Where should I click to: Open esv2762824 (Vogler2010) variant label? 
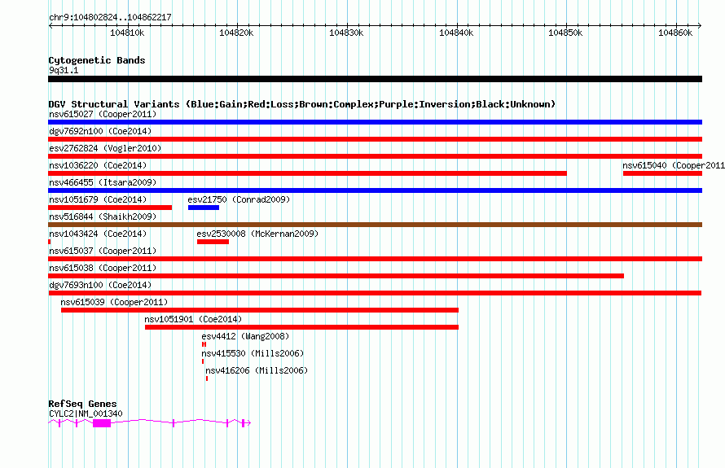coord(105,148)
